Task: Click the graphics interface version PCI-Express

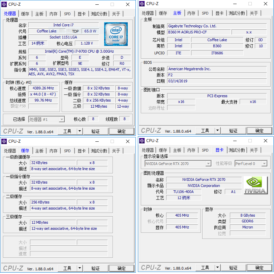Action: pyautogui.click(x=217, y=96)
